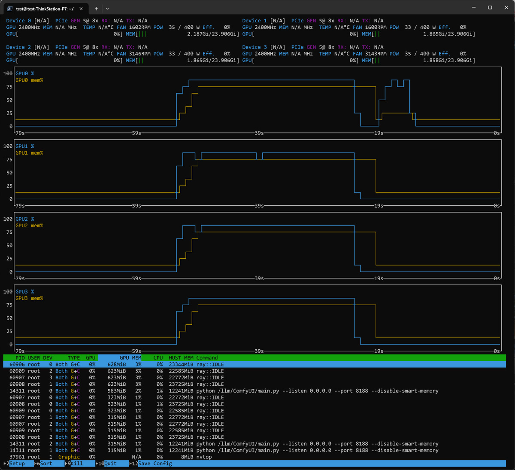The width and height of the screenshot is (515, 470).
Task: Sort by the Command column header
Action: coord(207,358)
